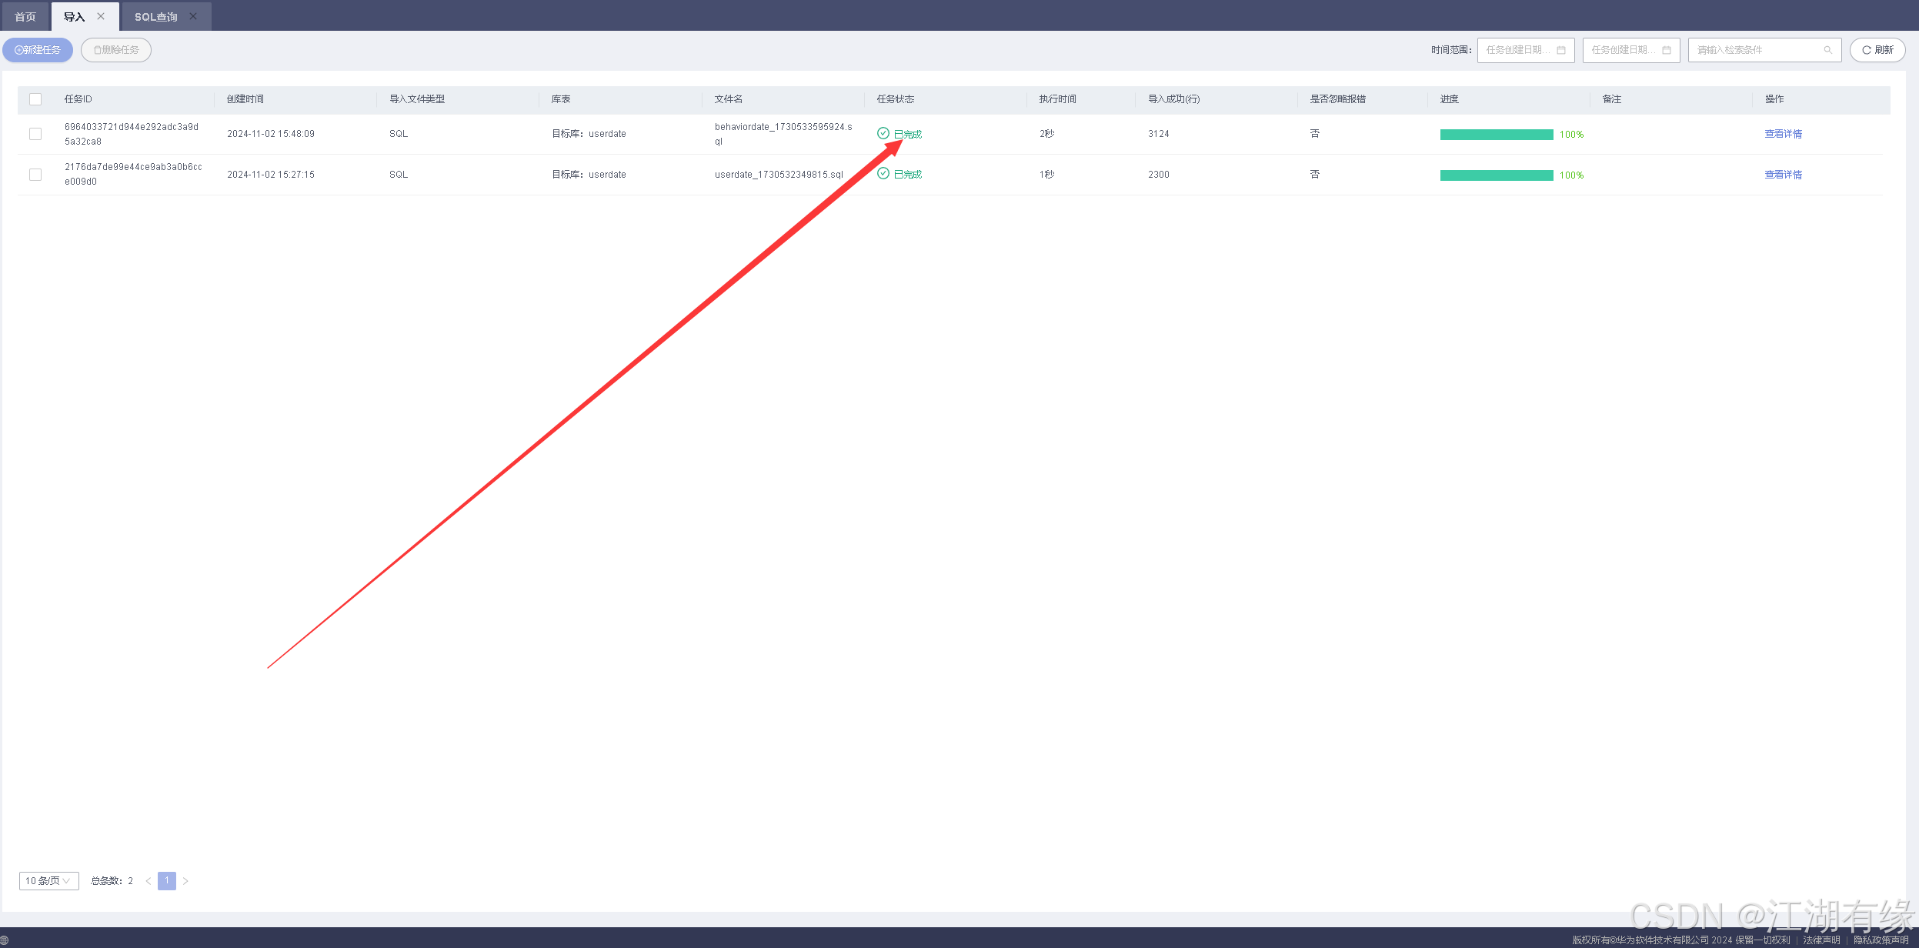1919x948 pixels.
Task: Click the globe icon in bottom-left corner
Action: 4,940
